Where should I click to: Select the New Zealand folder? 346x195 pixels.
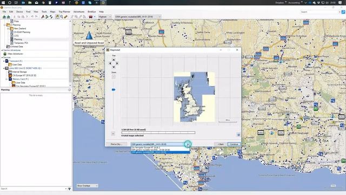[20, 29]
